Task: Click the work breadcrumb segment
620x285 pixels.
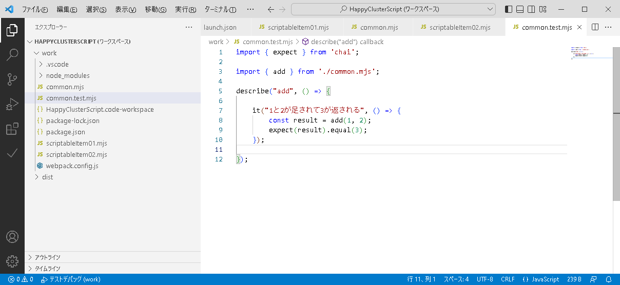Action: click(x=216, y=42)
